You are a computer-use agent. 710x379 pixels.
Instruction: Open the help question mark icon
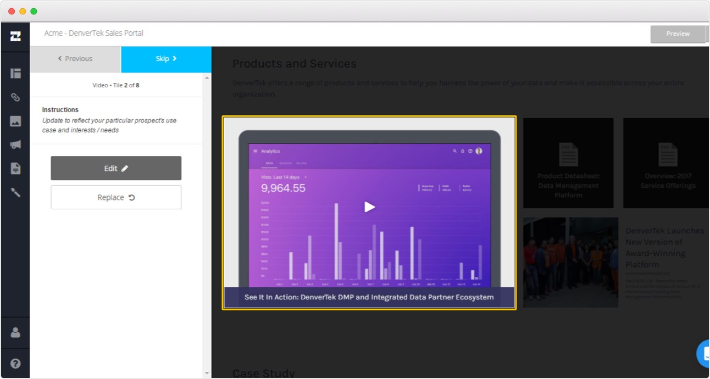[x=15, y=363]
